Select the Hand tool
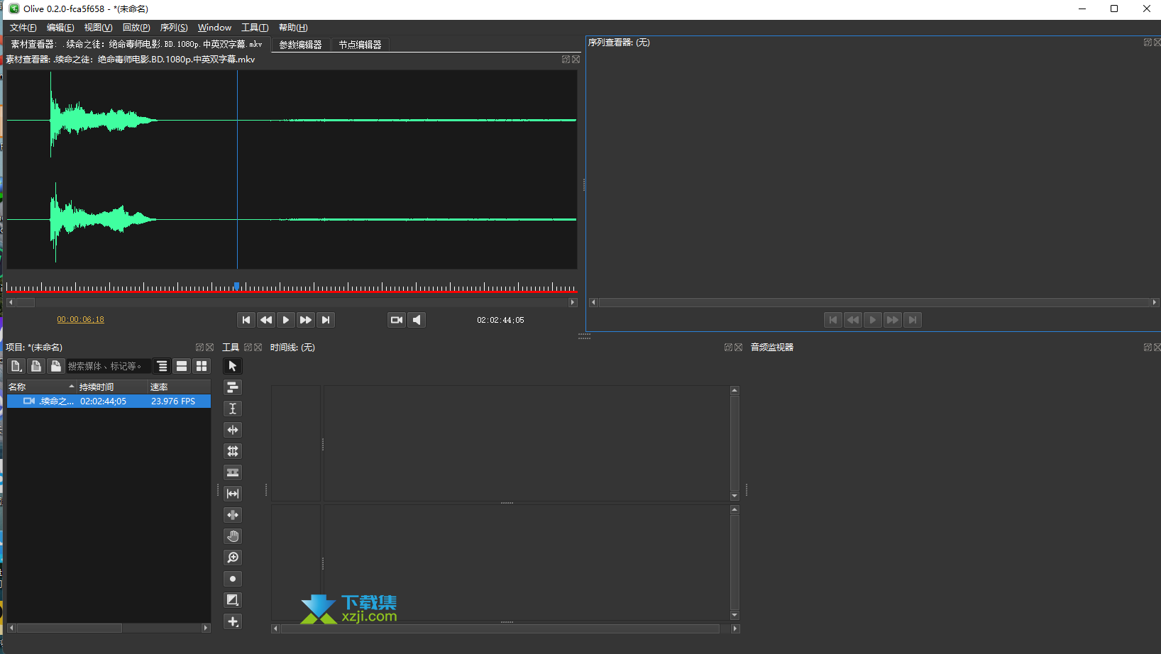Viewport: 1161px width, 654px height. coord(232,536)
